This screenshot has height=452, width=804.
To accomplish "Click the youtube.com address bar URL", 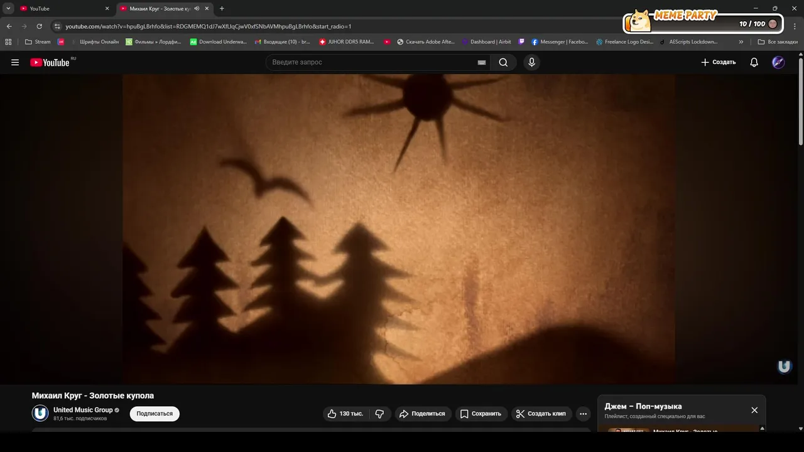I will coord(208,26).
